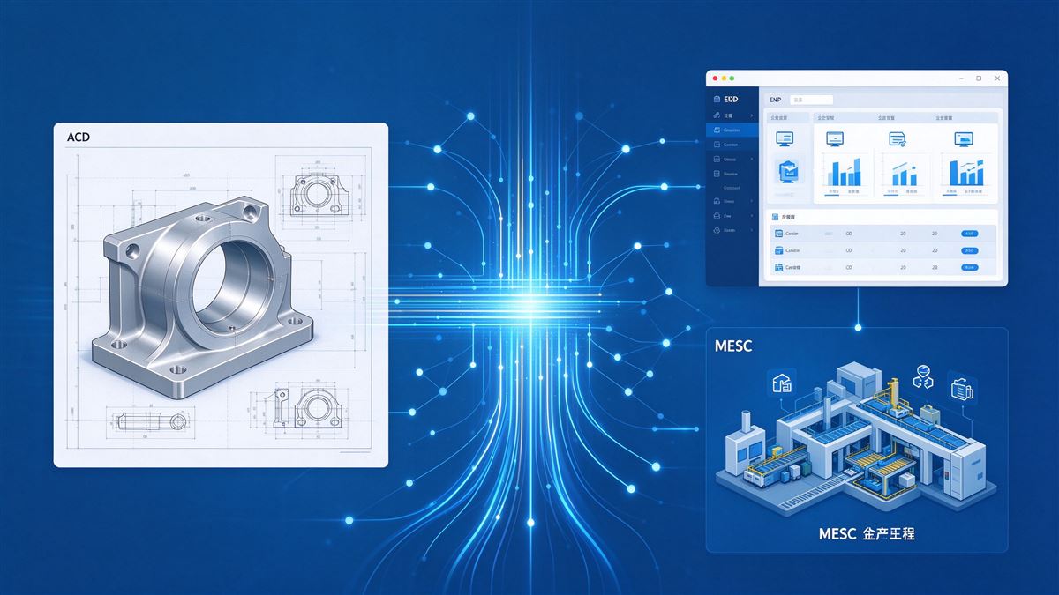Click the document card icon above the middle chart
The image size is (1059, 595).
tap(898, 139)
